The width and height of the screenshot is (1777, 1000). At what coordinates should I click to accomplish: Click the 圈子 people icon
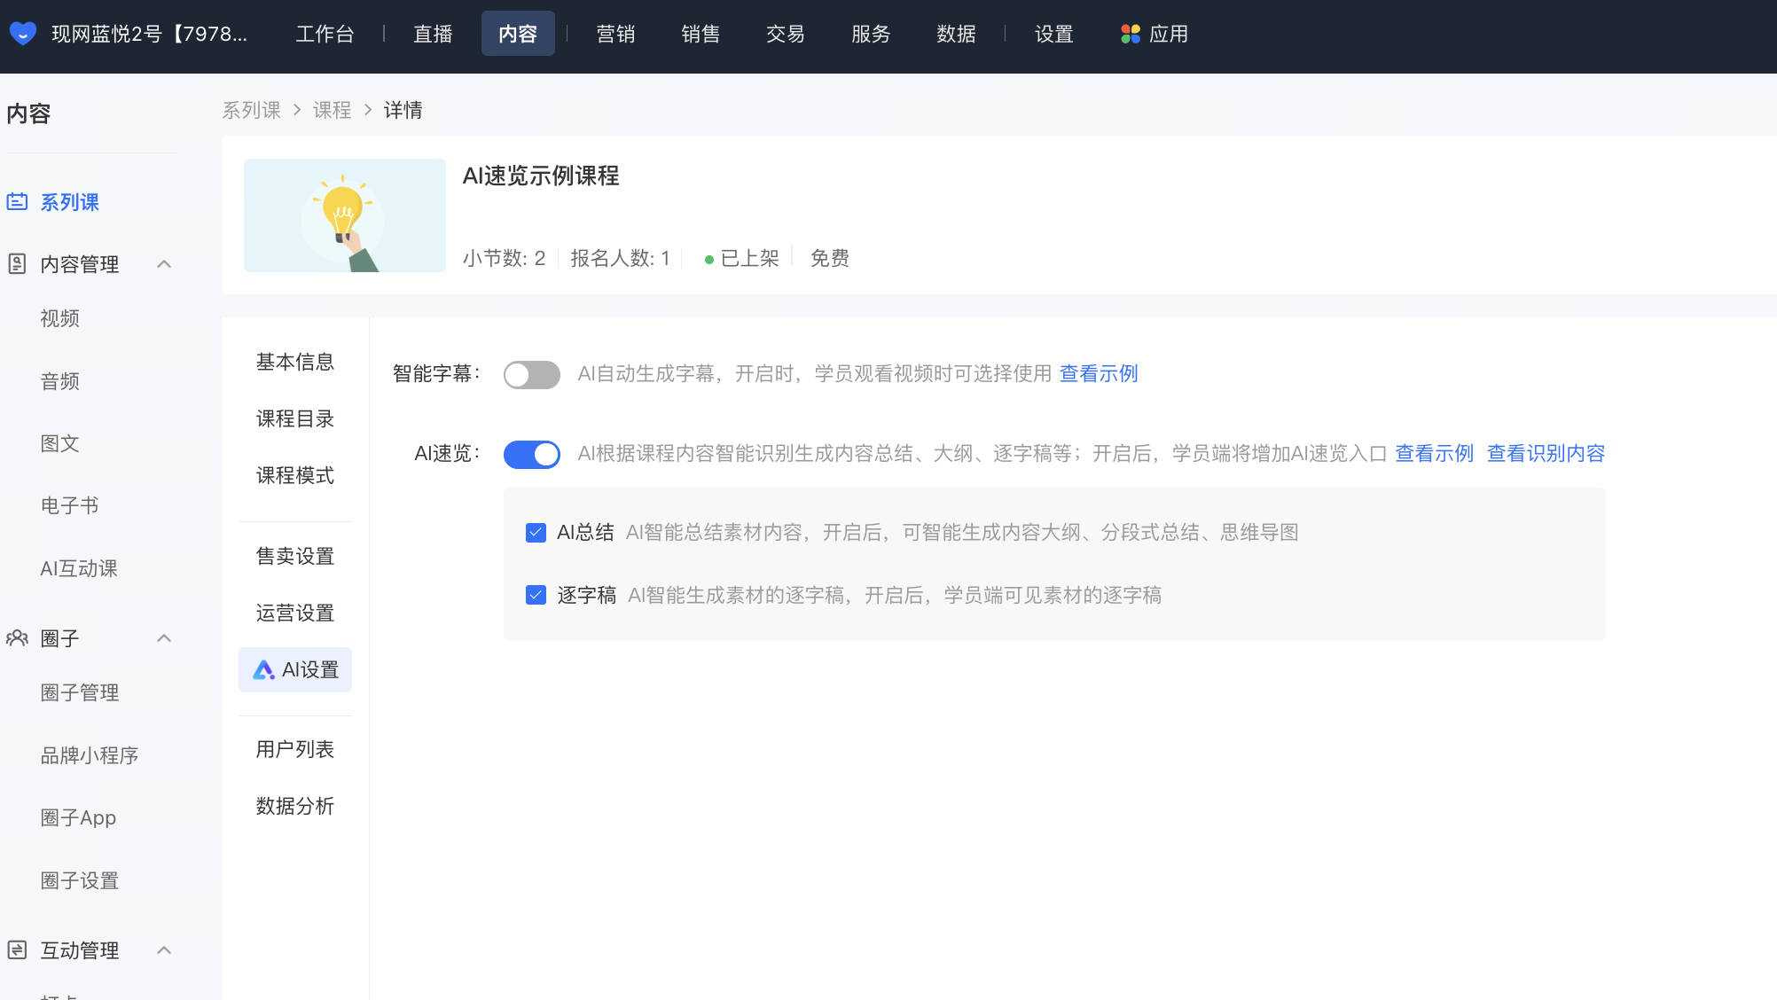coord(17,638)
